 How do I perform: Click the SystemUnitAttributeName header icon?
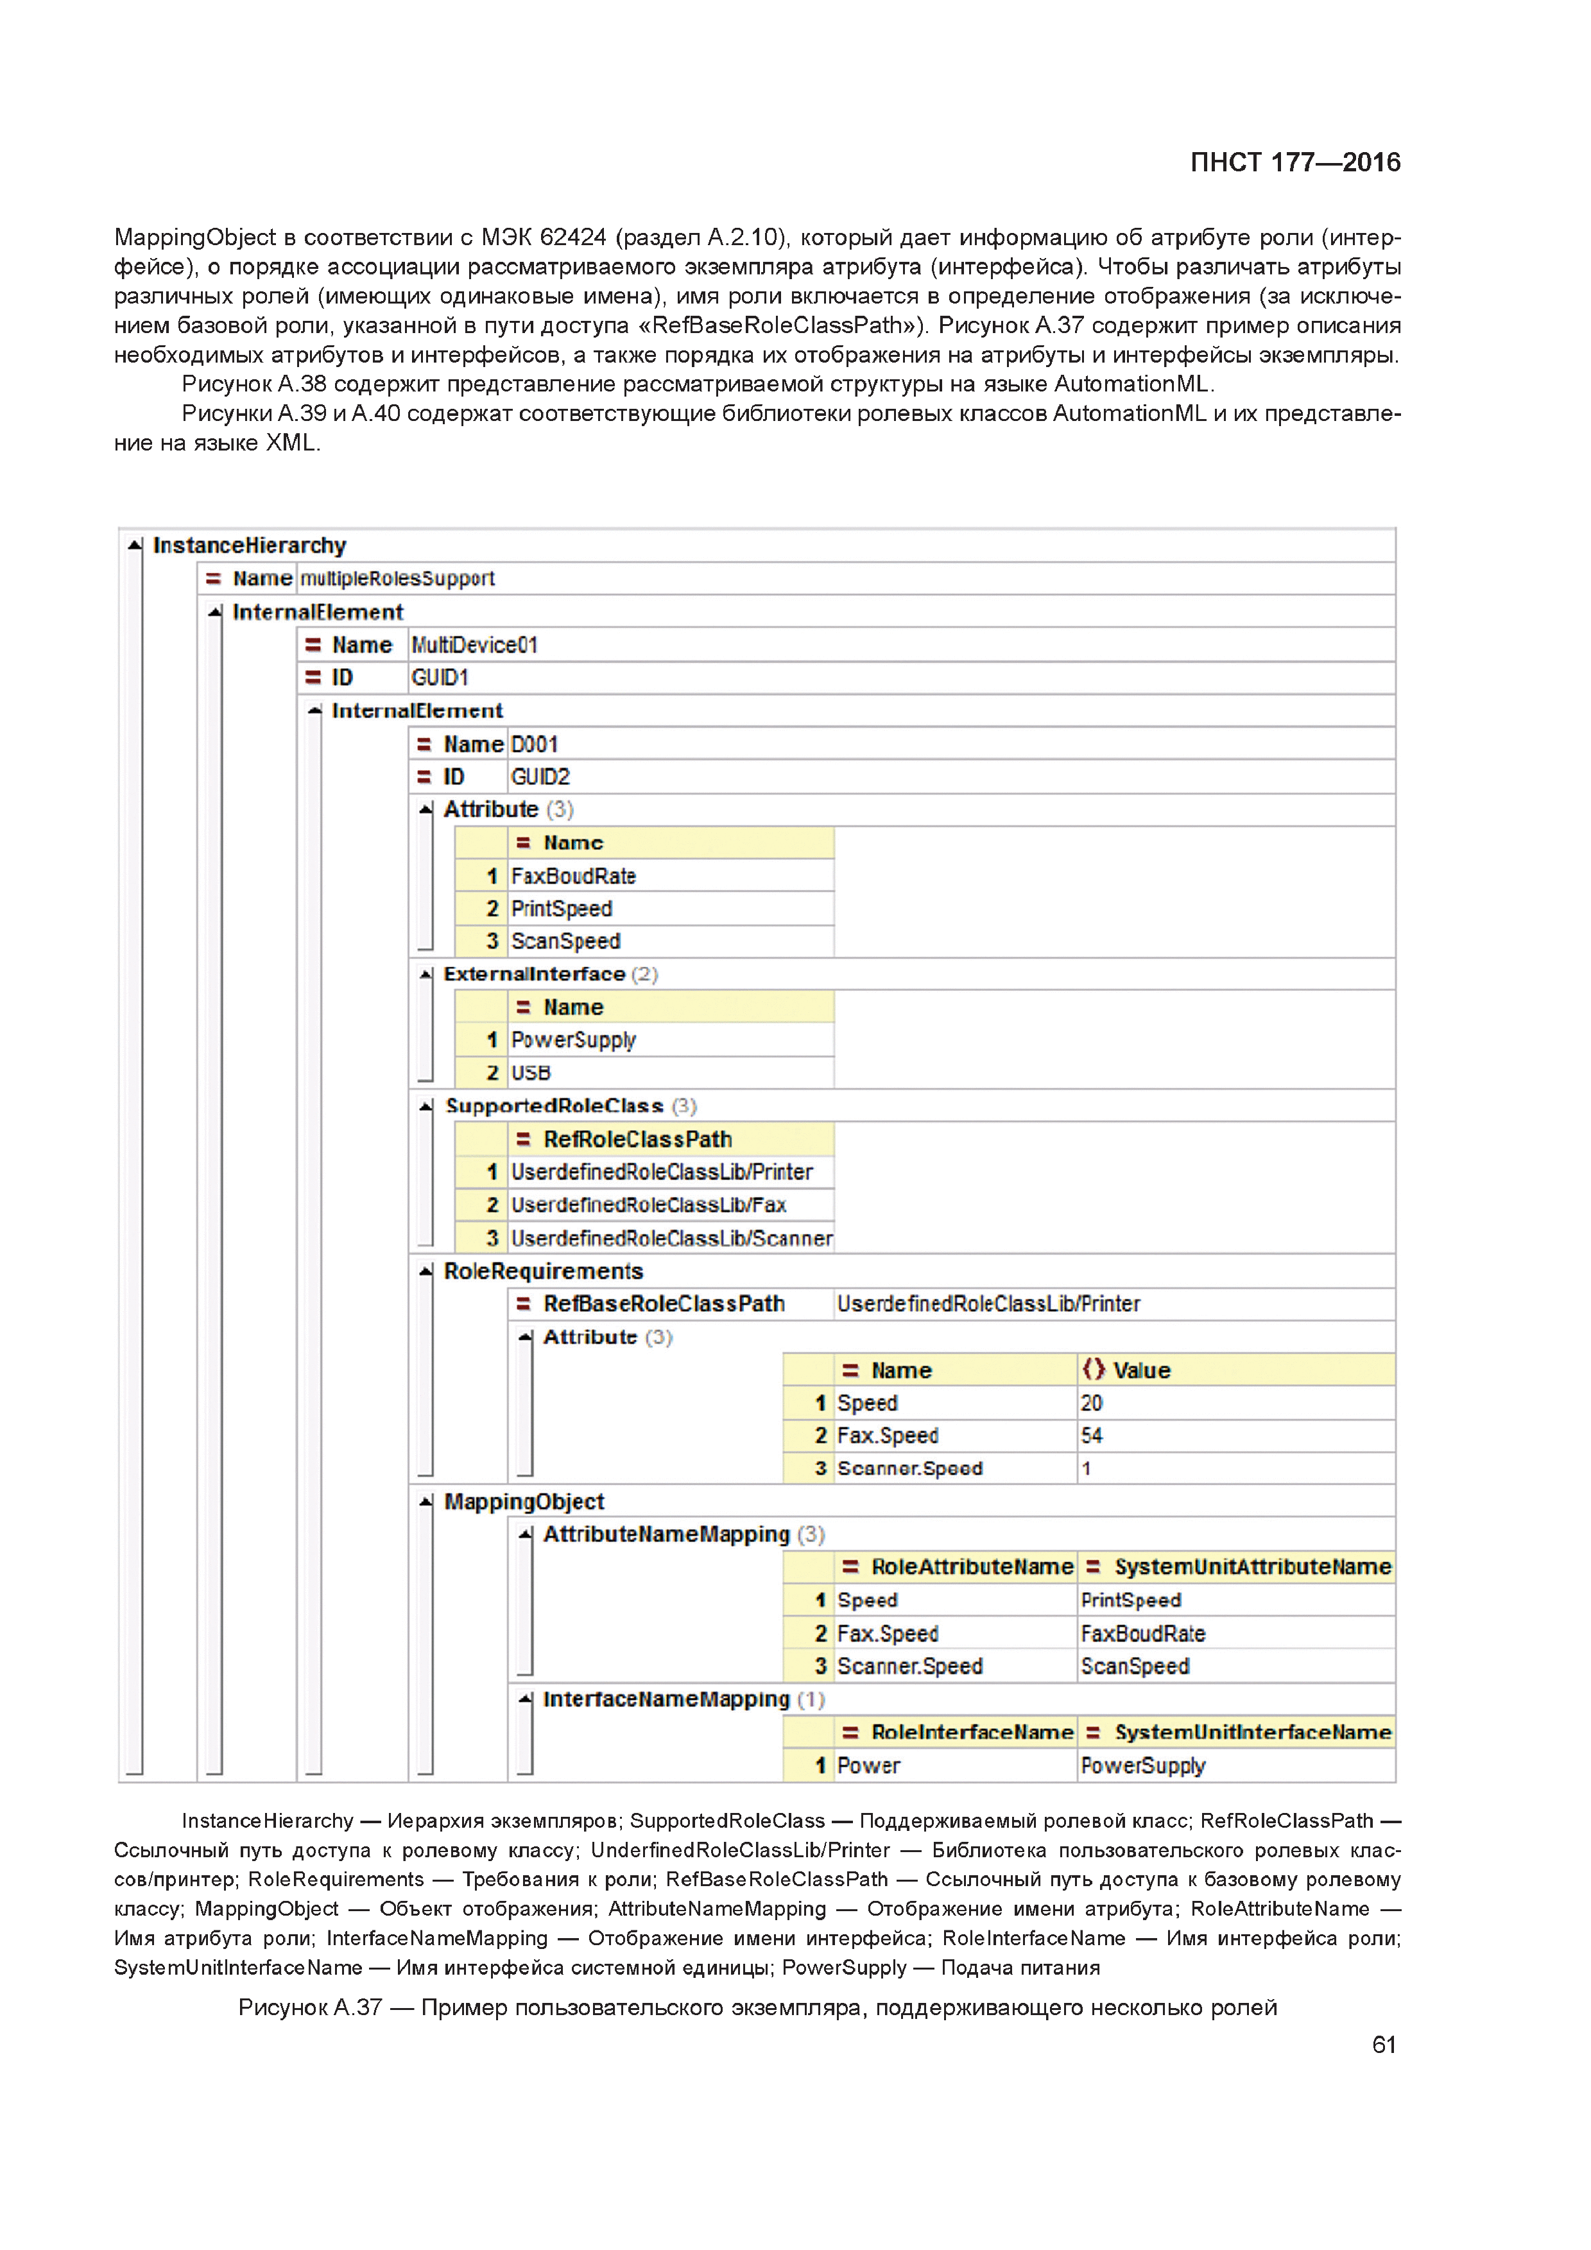point(1093,1567)
